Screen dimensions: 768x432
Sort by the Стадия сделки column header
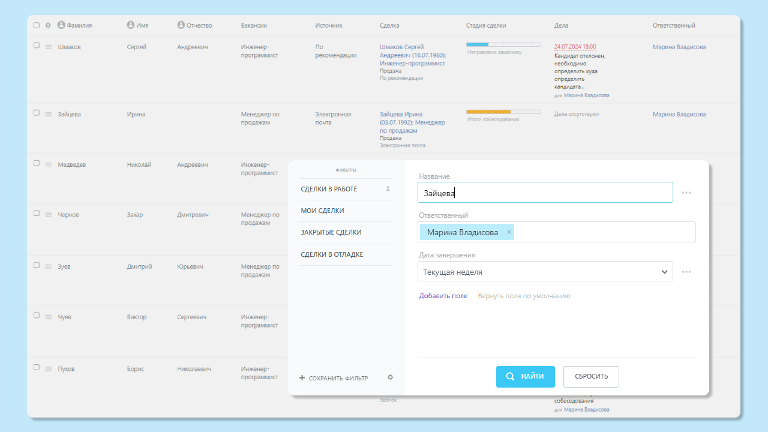486,25
